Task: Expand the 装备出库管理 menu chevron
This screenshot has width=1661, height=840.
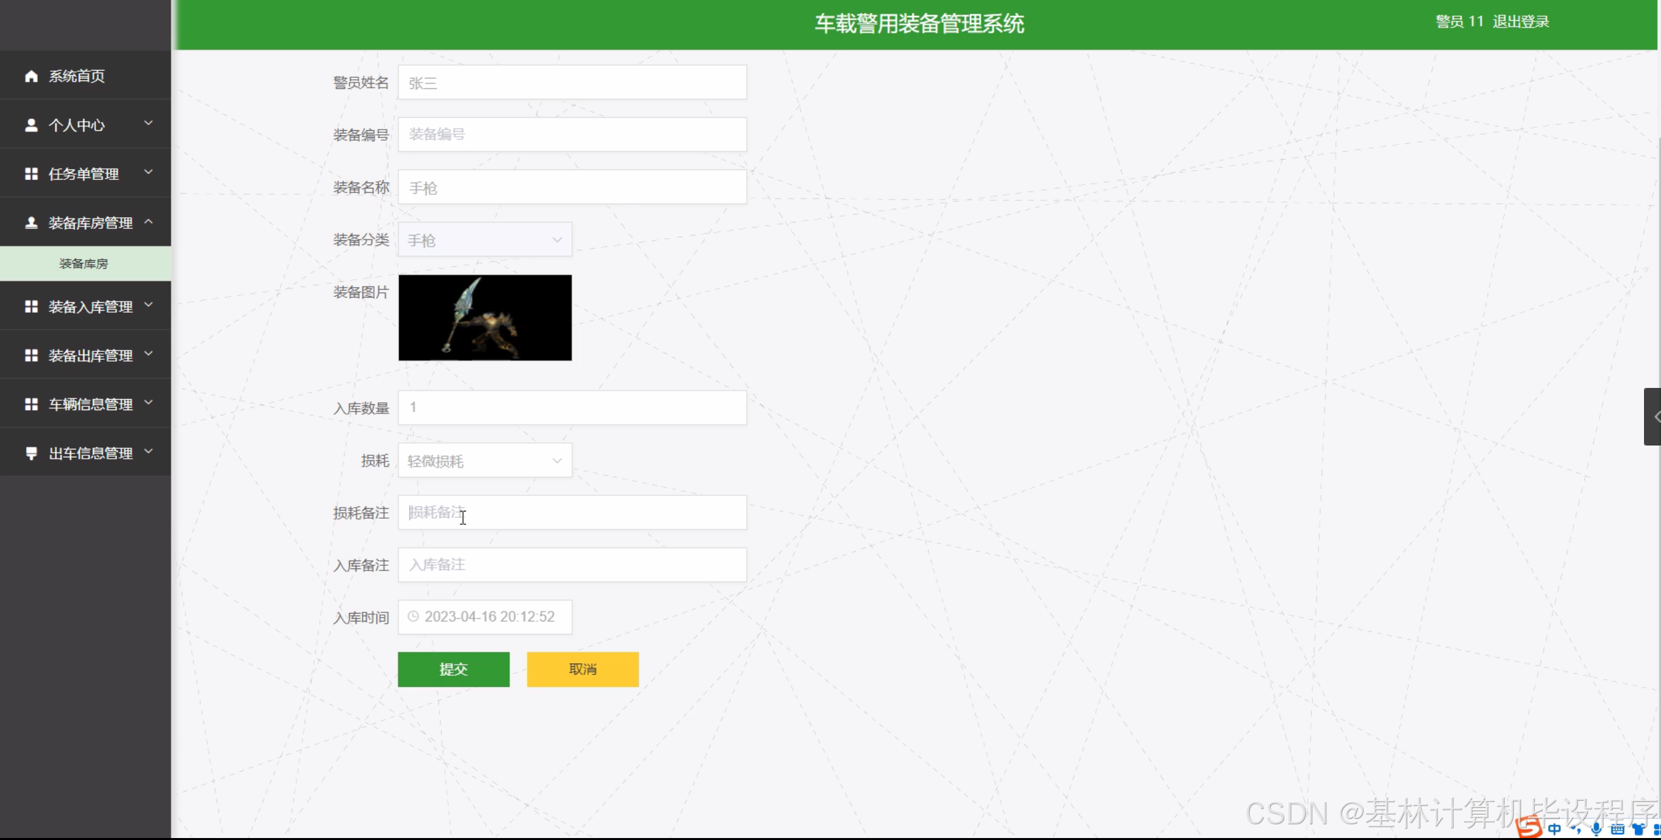Action: click(x=148, y=354)
